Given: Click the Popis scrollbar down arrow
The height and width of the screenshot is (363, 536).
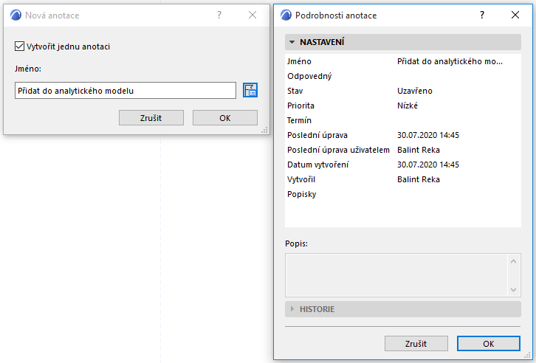Looking at the screenshot, I should [514, 288].
